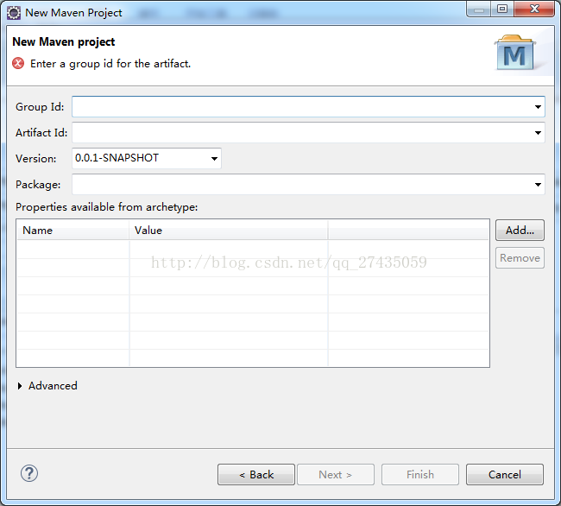
Task: Open the Version dropdown arrow
Action: tap(214, 159)
